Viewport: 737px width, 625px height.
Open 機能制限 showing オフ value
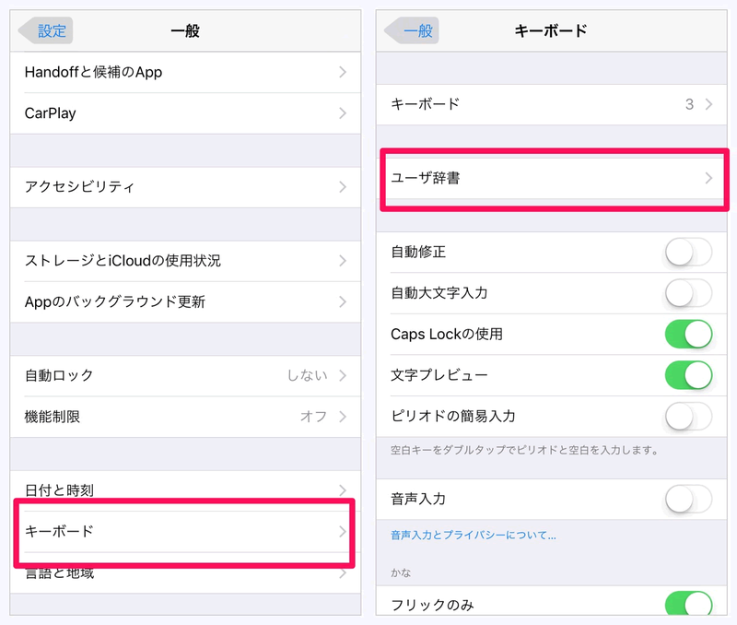(185, 417)
